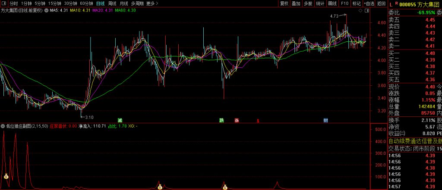442x190 pixels.
Task: Toggle the 复权 price adjustment option
Action: tap(284, 3)
